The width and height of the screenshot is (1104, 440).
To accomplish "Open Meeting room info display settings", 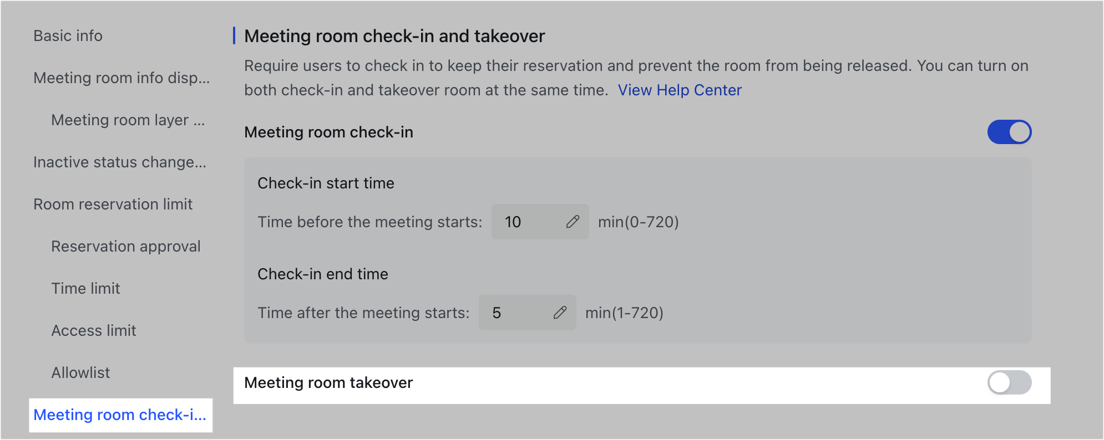I will pos(121,78).
